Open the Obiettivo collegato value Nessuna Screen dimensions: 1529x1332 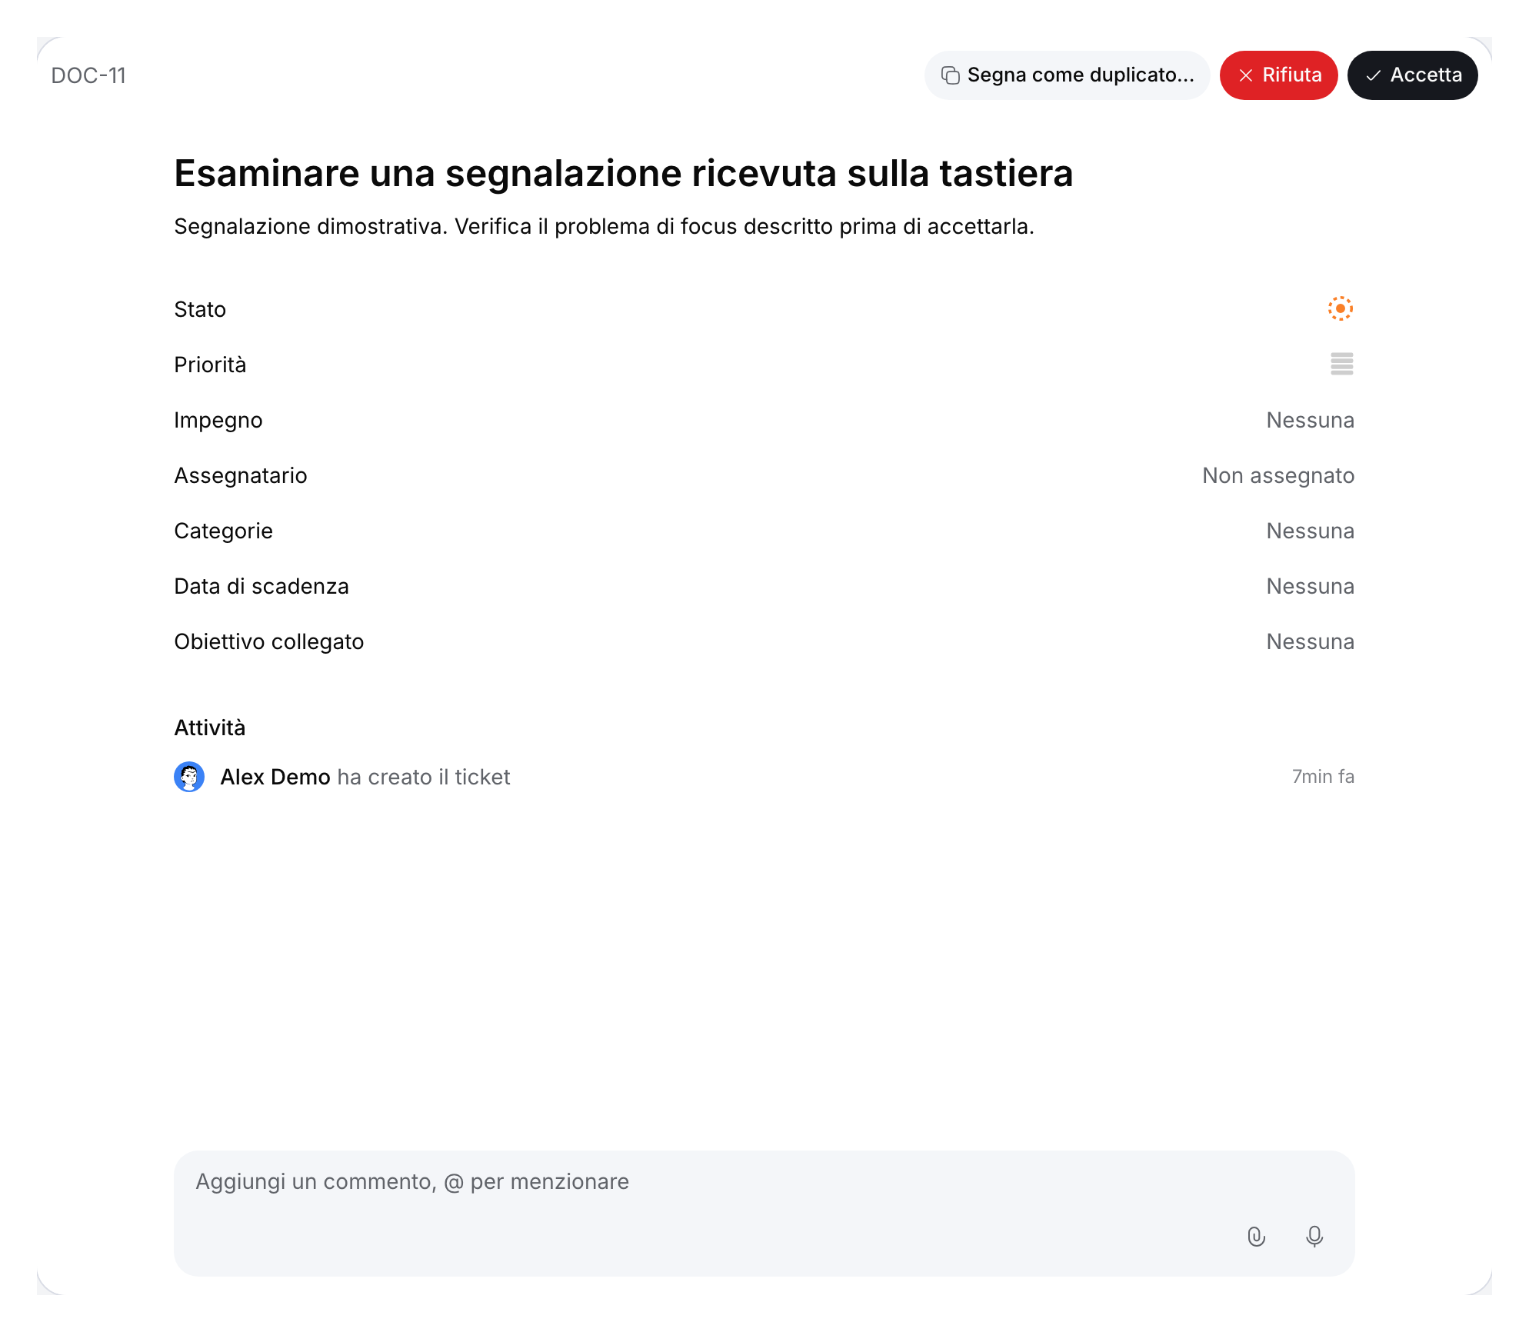[1310, 641]
